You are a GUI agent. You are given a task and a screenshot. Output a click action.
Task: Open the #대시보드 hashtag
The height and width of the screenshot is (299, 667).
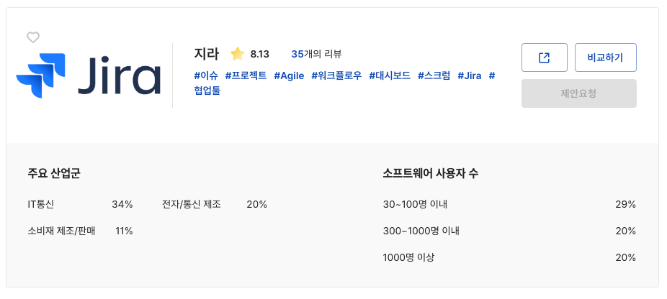pyautogui.click(x=390, y=75)
